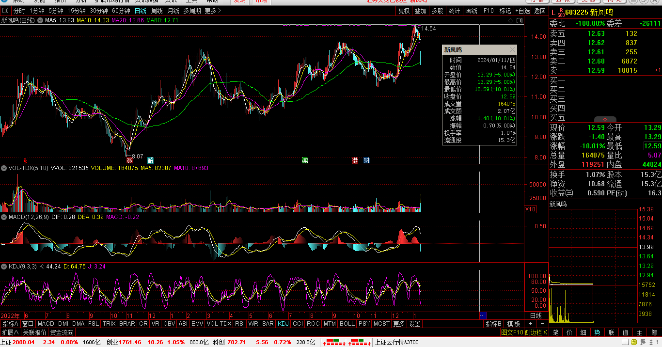Select the 势 trend tab in right panel
The width and height of the screenshot is (662, 347).
[x=598, y=332]
